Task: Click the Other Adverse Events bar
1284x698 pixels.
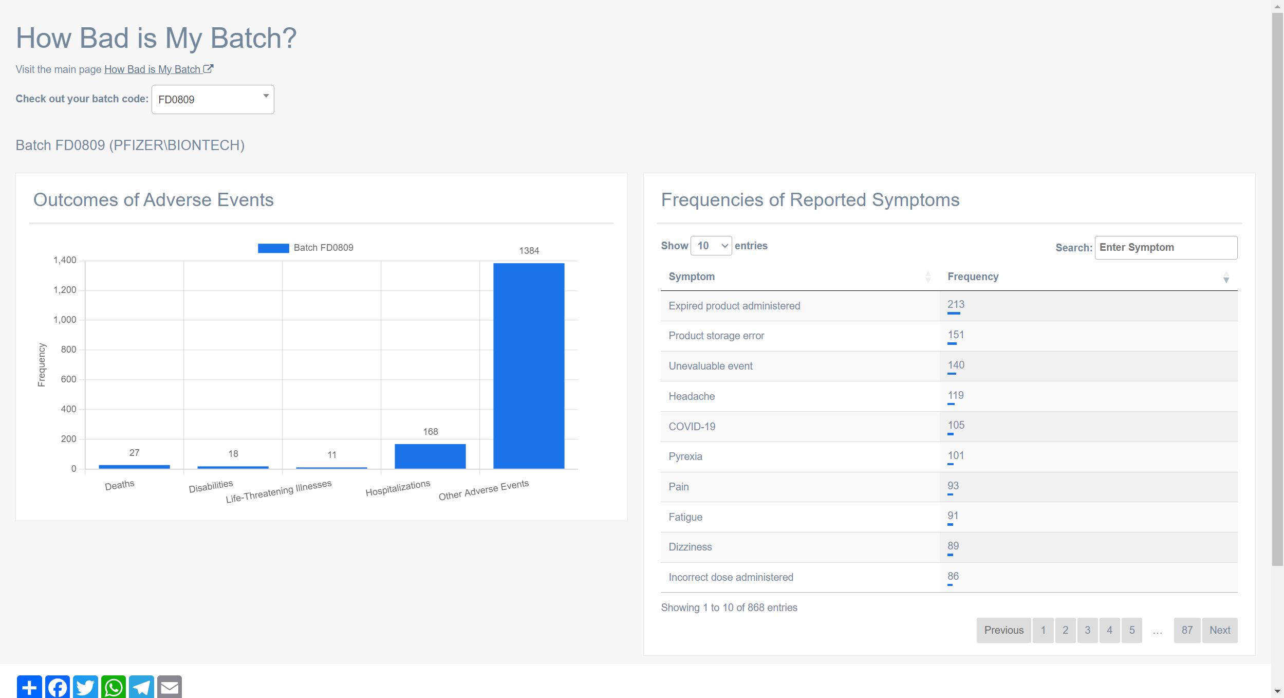Action: coord(529,365)
